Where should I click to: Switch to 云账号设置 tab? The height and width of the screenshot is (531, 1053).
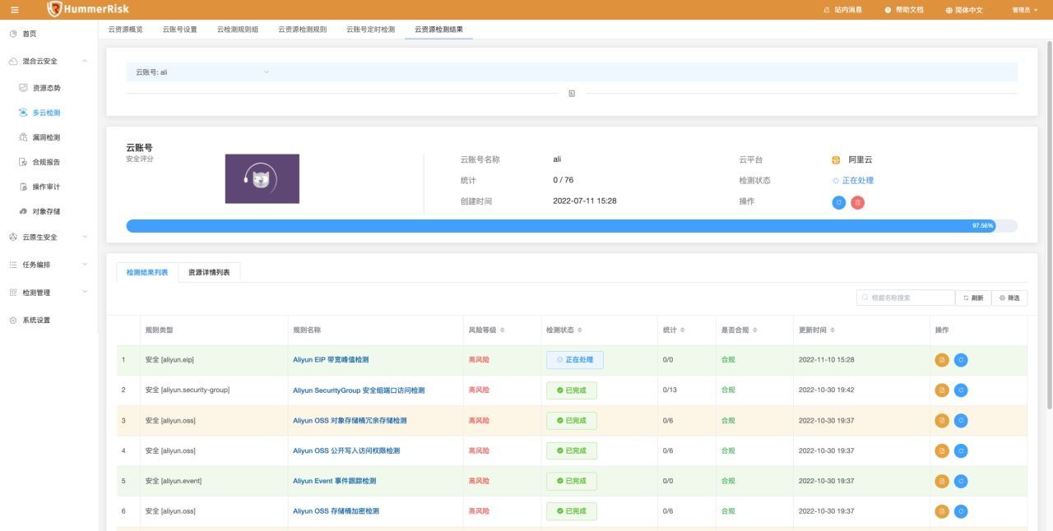point(180,29)
